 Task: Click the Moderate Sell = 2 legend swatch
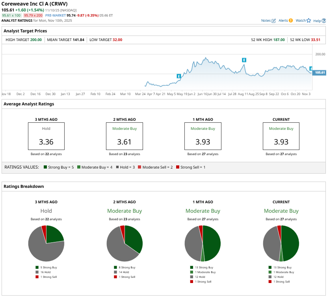tap(139, 167)
